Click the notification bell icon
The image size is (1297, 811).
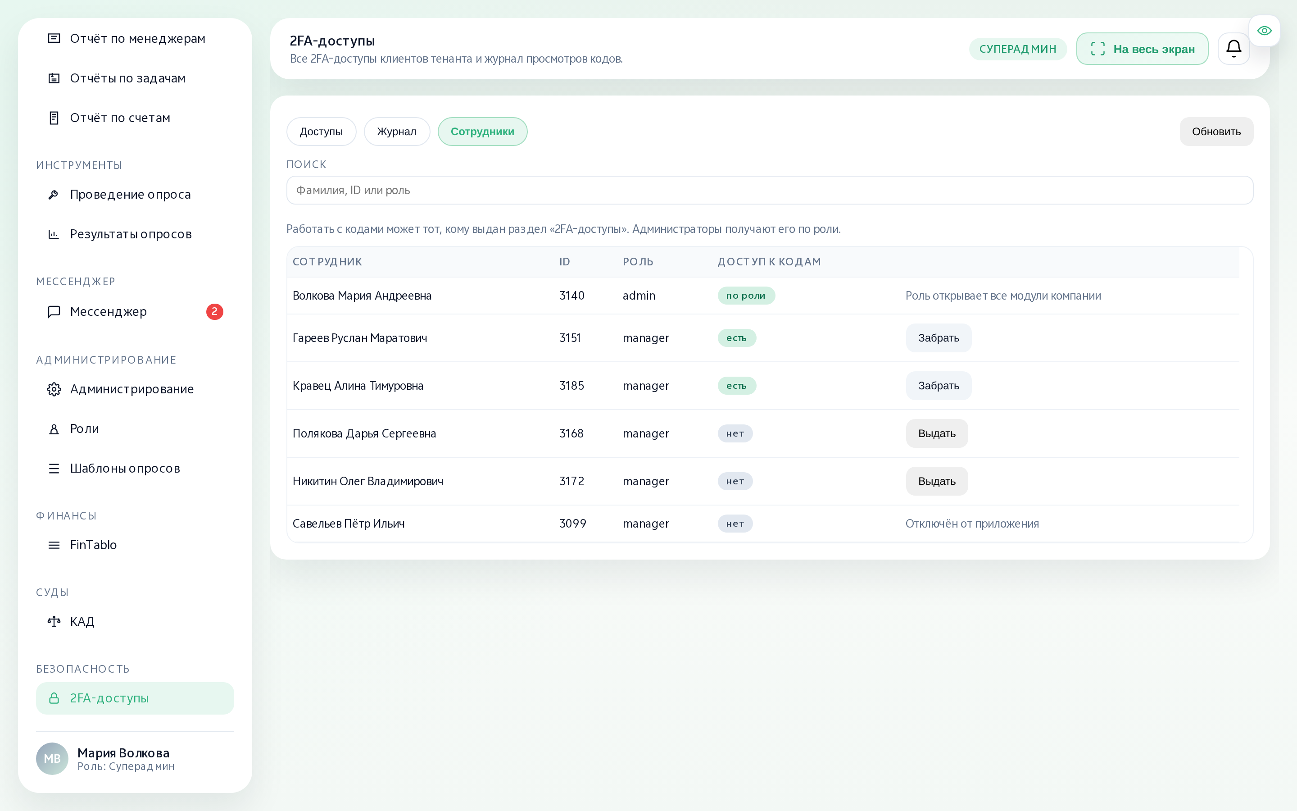[1233, 49]
